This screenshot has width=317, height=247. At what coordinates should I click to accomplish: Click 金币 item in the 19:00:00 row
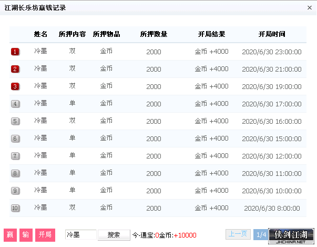point(106,86)
